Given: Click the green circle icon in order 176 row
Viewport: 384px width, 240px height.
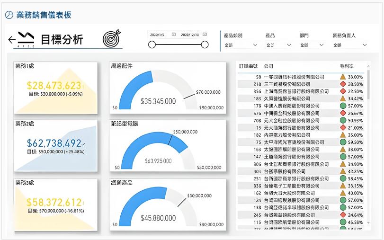Looking at the screenshot, I should pos(343,106).
